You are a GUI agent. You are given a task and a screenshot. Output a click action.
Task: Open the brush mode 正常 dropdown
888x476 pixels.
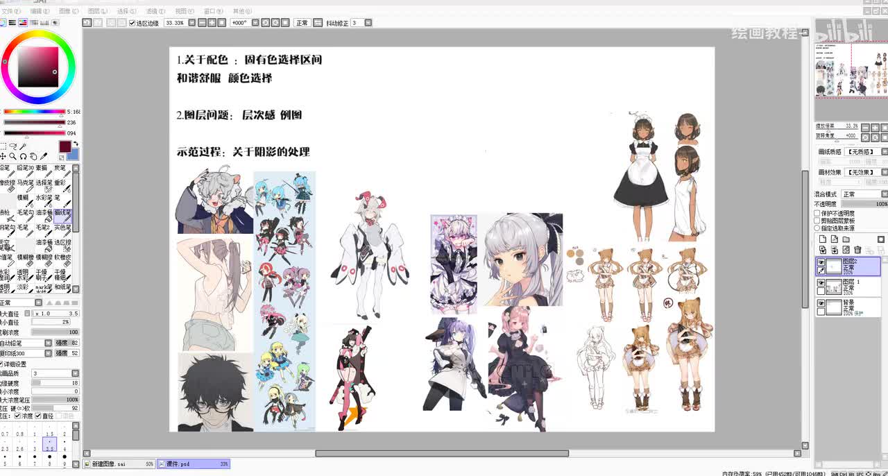tap(38, 303)
